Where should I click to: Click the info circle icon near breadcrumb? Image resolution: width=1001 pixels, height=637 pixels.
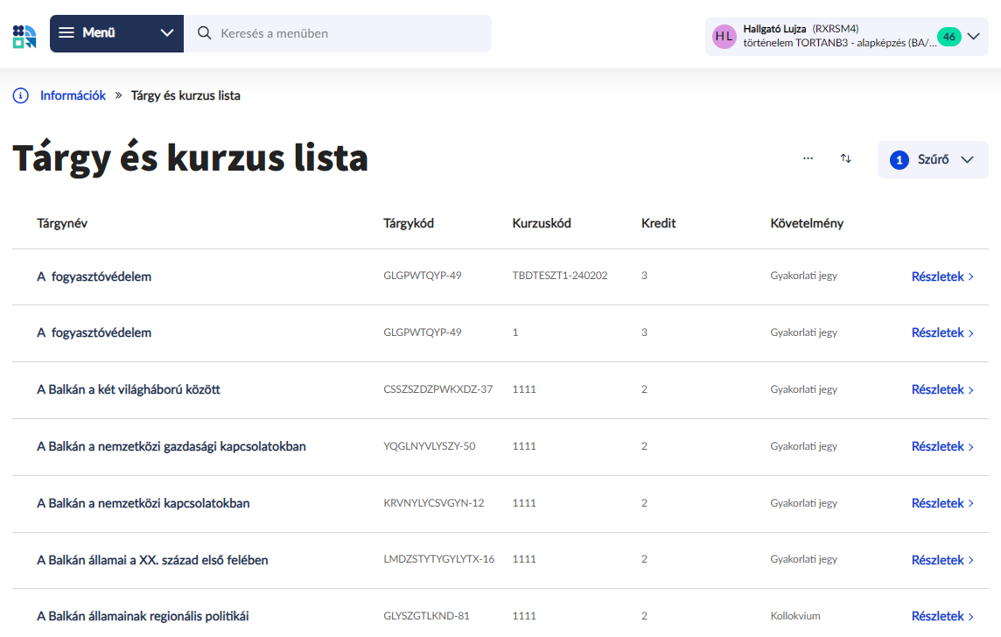click(21, 95)
